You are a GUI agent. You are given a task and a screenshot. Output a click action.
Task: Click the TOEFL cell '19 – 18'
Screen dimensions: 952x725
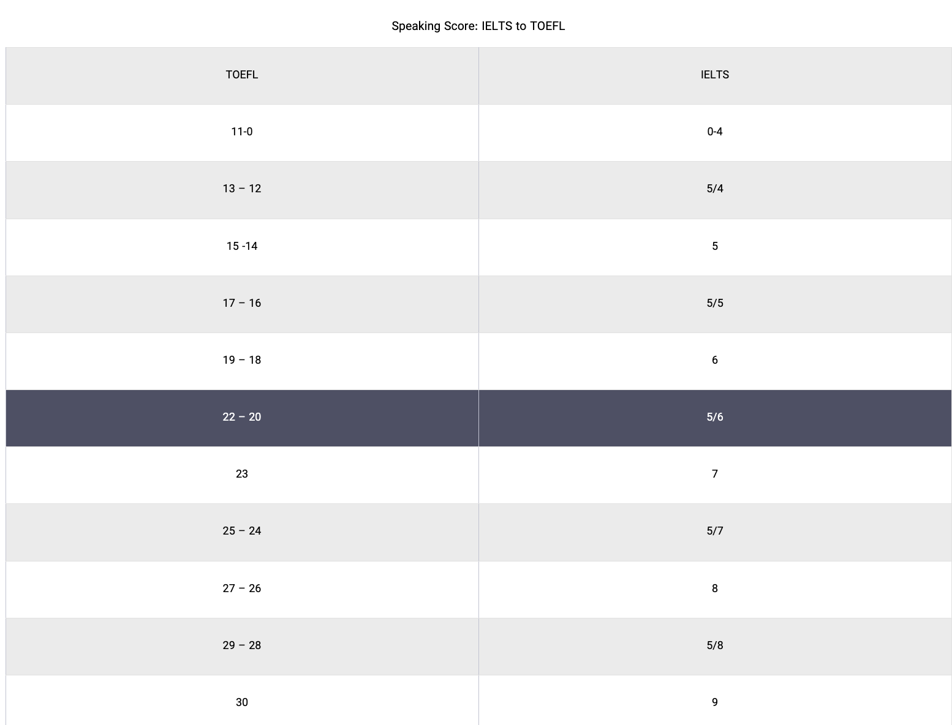(x=242, y=360)
